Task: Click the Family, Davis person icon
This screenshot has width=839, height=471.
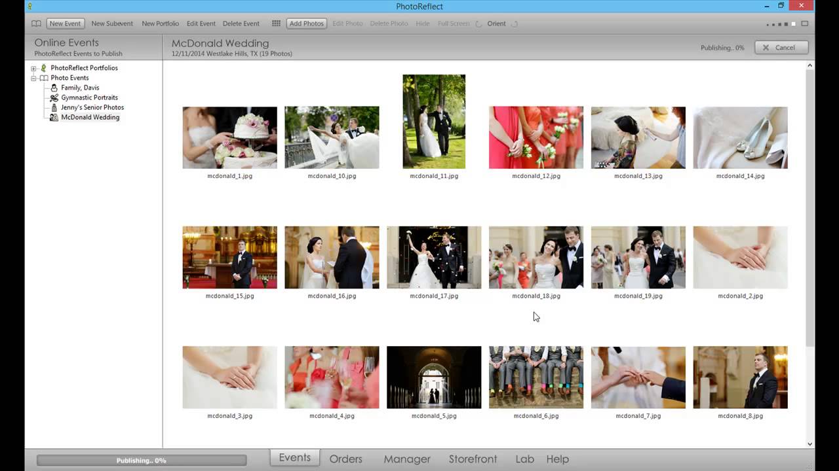Action: [x=54, y=88]
